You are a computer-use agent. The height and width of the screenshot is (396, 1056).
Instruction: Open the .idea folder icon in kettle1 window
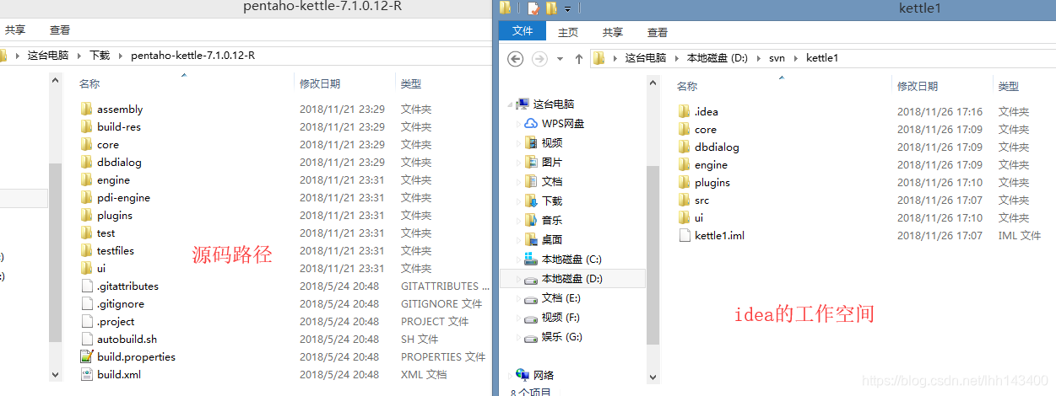coord(685,111)
